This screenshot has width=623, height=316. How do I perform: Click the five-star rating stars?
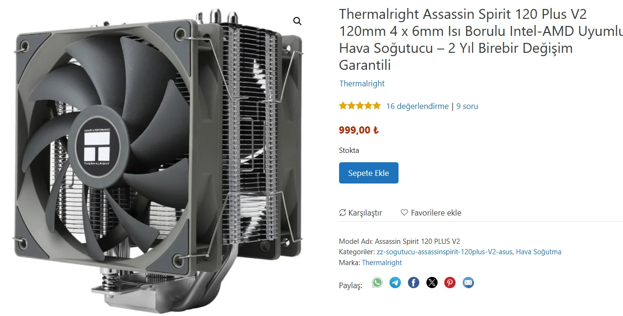point(360,106)
